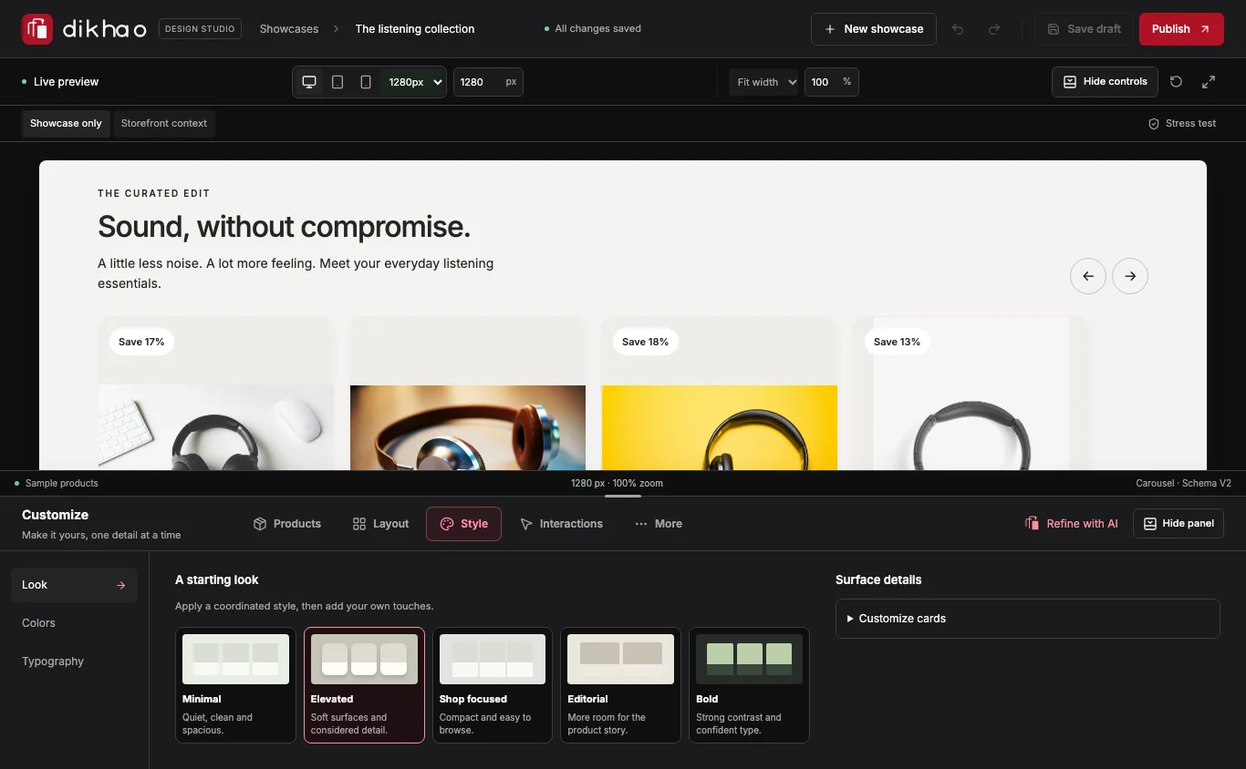This screenshot has width=1246, height=769.
Task: Open the Products tab
Action: point(287,524)
